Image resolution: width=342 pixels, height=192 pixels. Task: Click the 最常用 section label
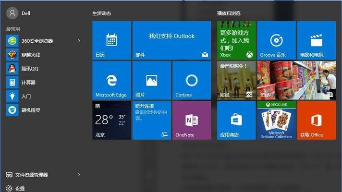13,29
